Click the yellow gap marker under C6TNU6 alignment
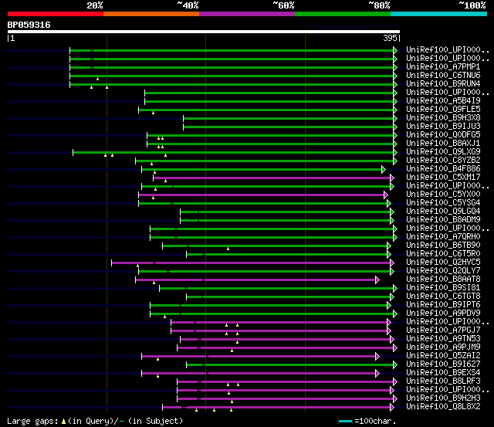 click(x=98, y=79)
